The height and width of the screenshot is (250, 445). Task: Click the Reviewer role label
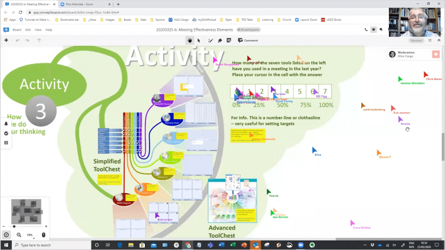tap(416, 40)
